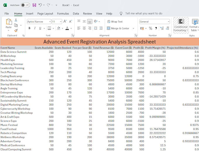Select Top Align icon
The width and height of the screenshot is (199, 151).
pos(79,21)
